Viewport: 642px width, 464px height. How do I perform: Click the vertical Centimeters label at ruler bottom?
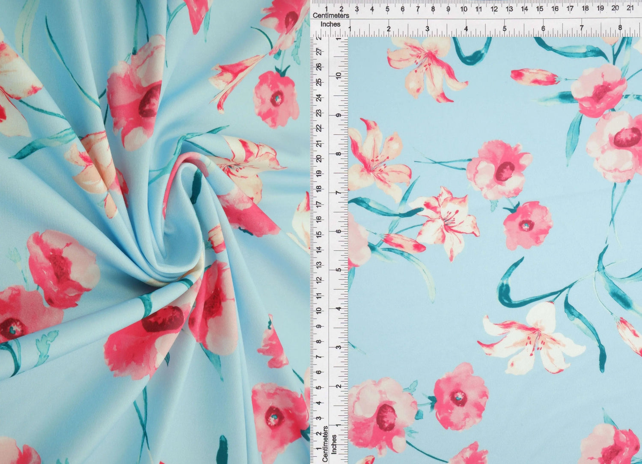click(325, 443)
